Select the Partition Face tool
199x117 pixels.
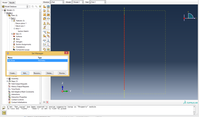[x=48, y=32]
